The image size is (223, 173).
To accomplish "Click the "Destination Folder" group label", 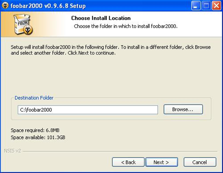I will click(x=34, y=98).
